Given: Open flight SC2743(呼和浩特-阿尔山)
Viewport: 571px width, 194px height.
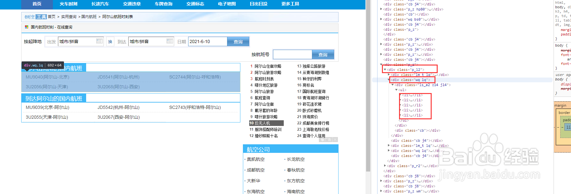Looking at the screenshot, I should 195,107.
